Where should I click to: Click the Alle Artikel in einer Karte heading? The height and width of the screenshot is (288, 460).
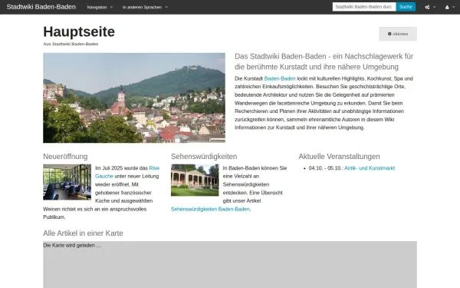(83, 233)
